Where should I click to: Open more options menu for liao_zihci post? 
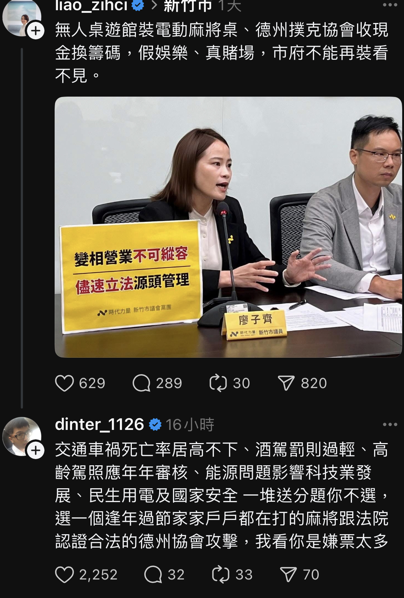click(x=390, y=5)
